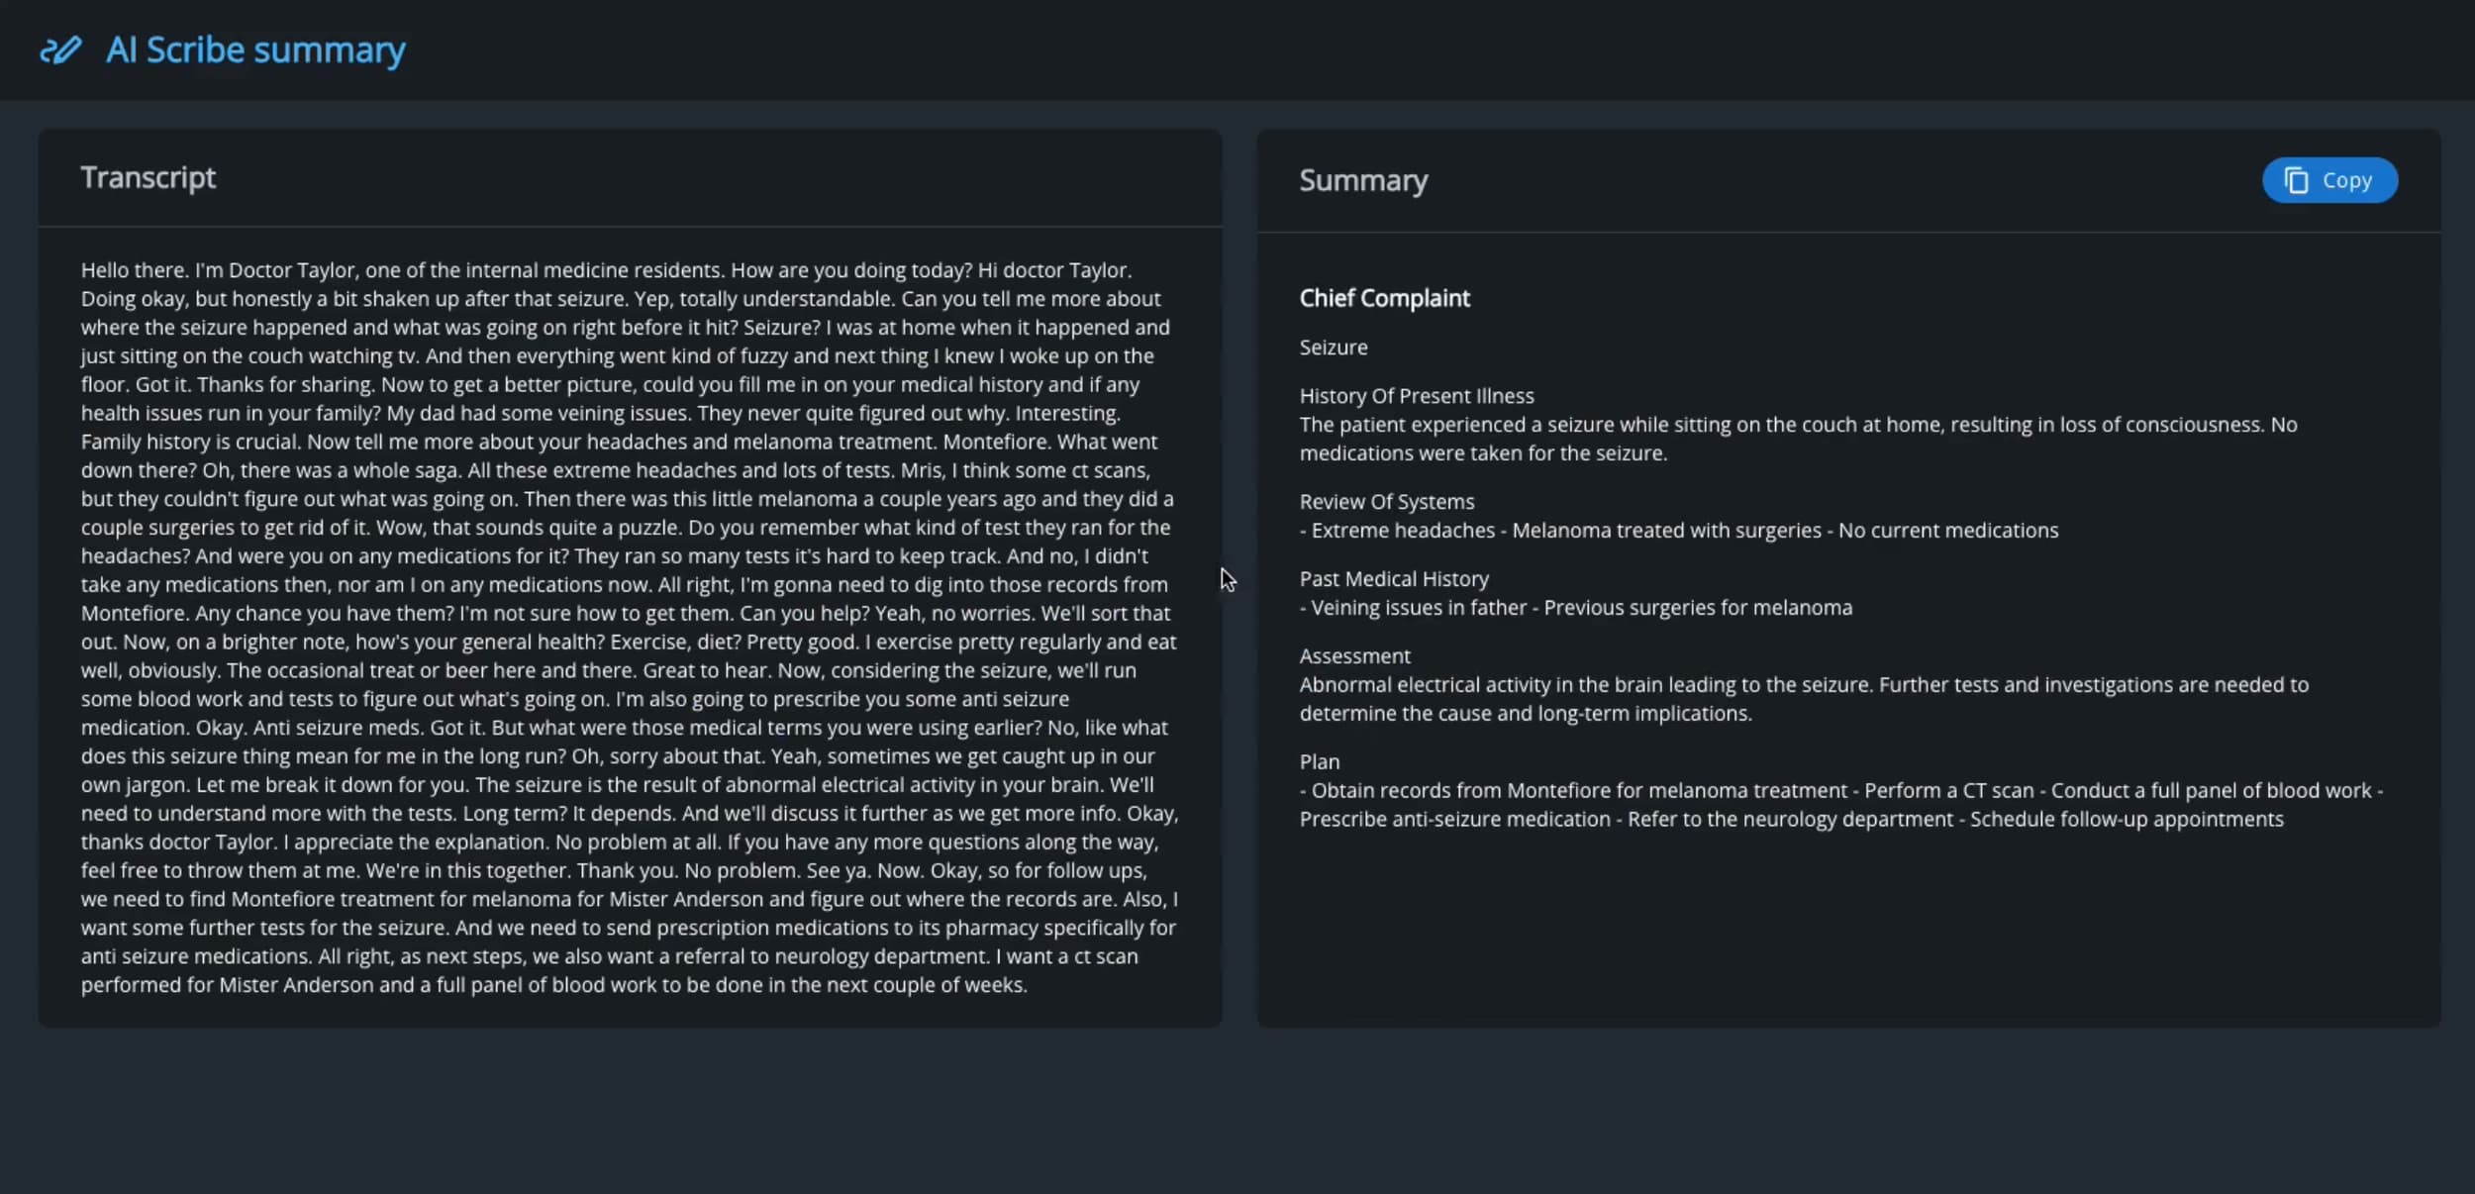
Task: Click the Assessment section label
Action: 1354,656
